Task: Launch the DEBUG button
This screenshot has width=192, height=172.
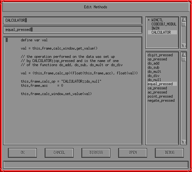Action: (x=169, y=153)
